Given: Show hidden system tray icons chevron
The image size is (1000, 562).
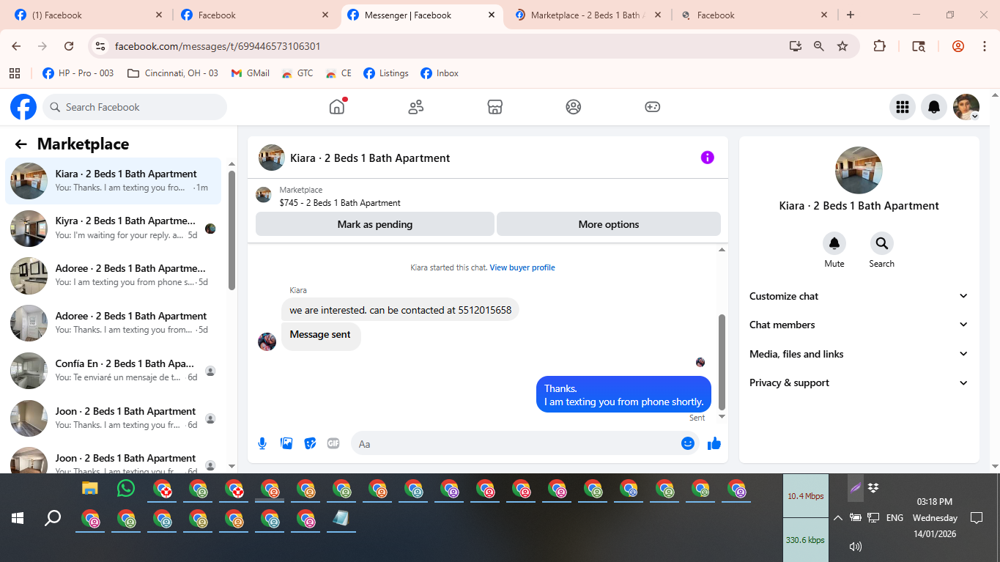Looking at the screenshot, I should pos(837,518).
